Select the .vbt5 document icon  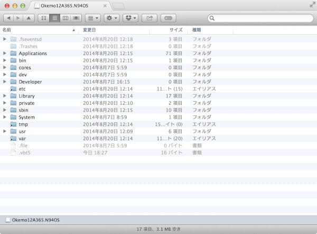13,152
